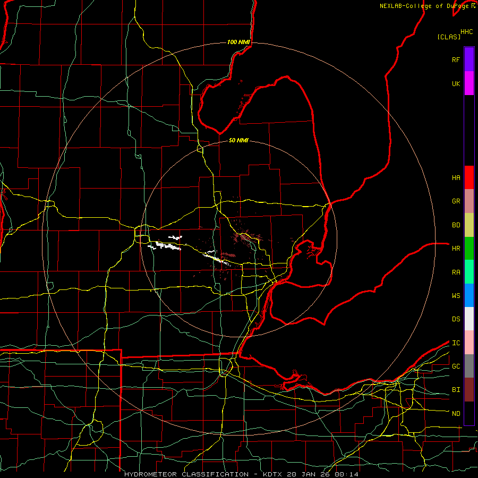Viewport: 478px width, 478px height.
Task: Click the BD legend label
Action: [x=456, y=225]
